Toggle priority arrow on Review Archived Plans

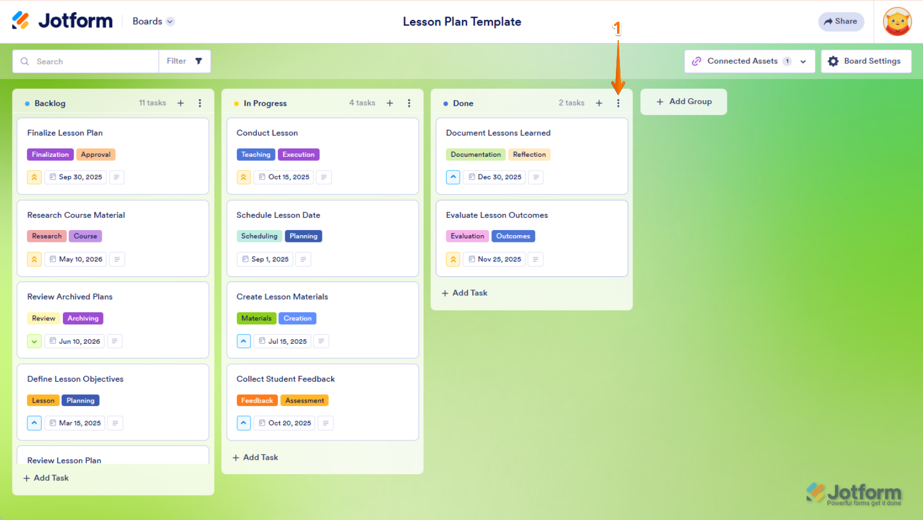(34, 342)
